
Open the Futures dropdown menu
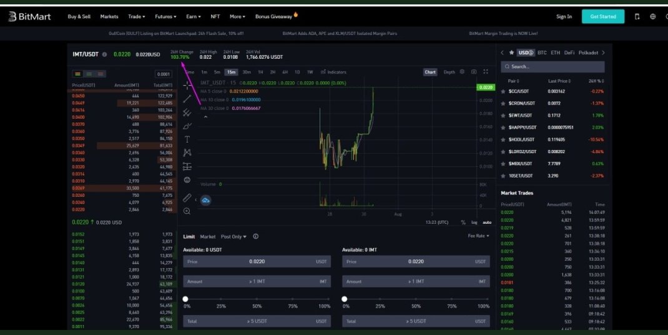coord(165,17)
